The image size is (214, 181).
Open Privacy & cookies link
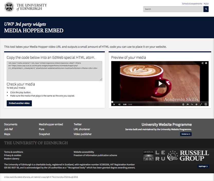pos(13,155)
